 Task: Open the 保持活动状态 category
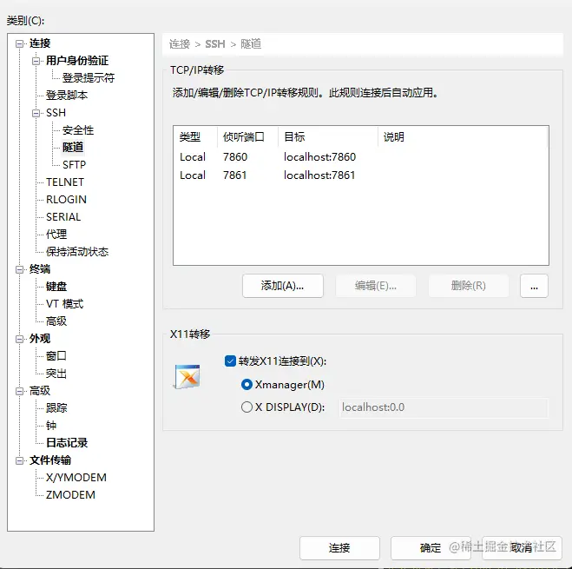pyautogui.click(x=77, y=252)
